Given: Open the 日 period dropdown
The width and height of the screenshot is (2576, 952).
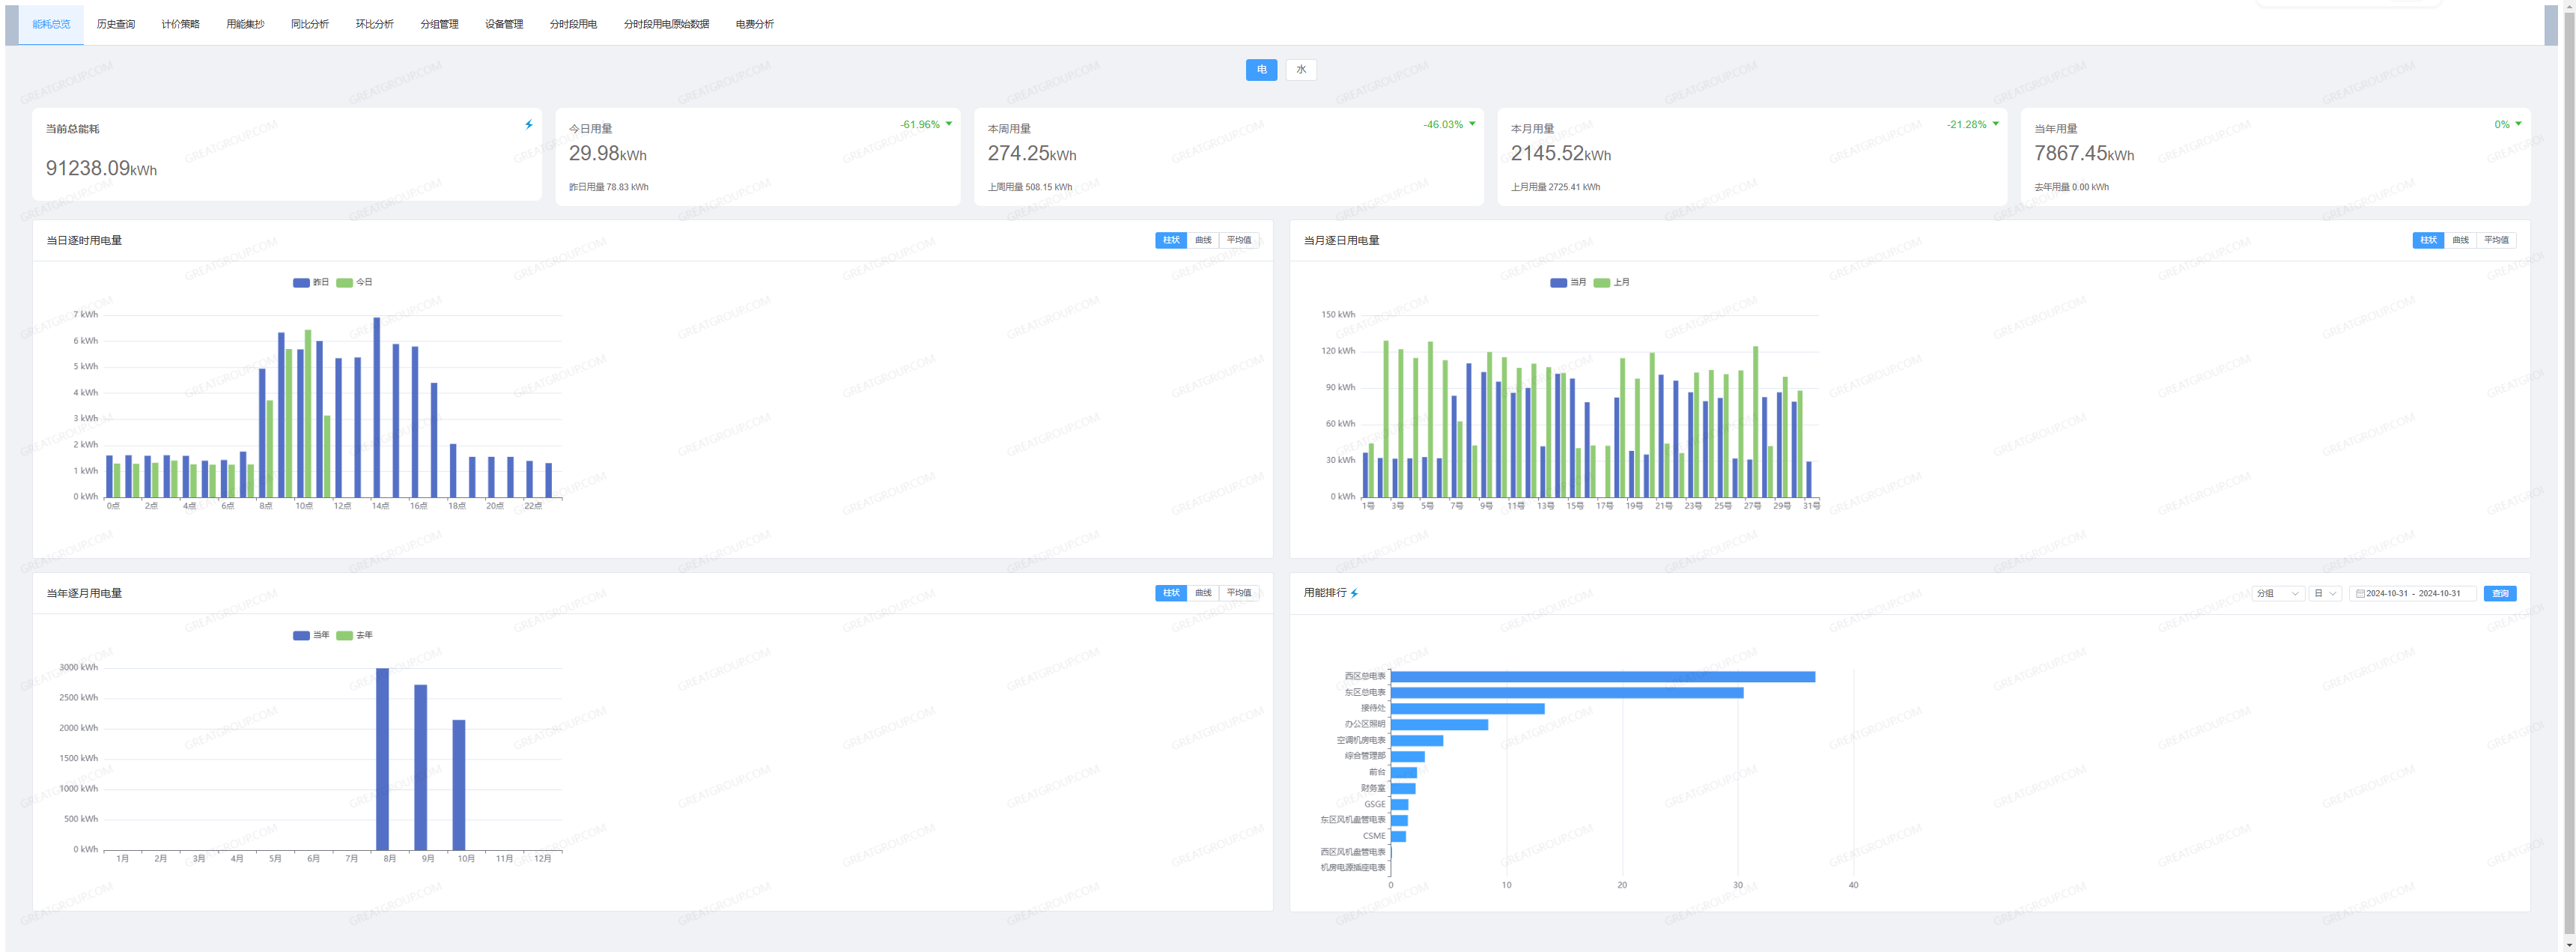Looking at the screenshot, I should (2325, 594).
